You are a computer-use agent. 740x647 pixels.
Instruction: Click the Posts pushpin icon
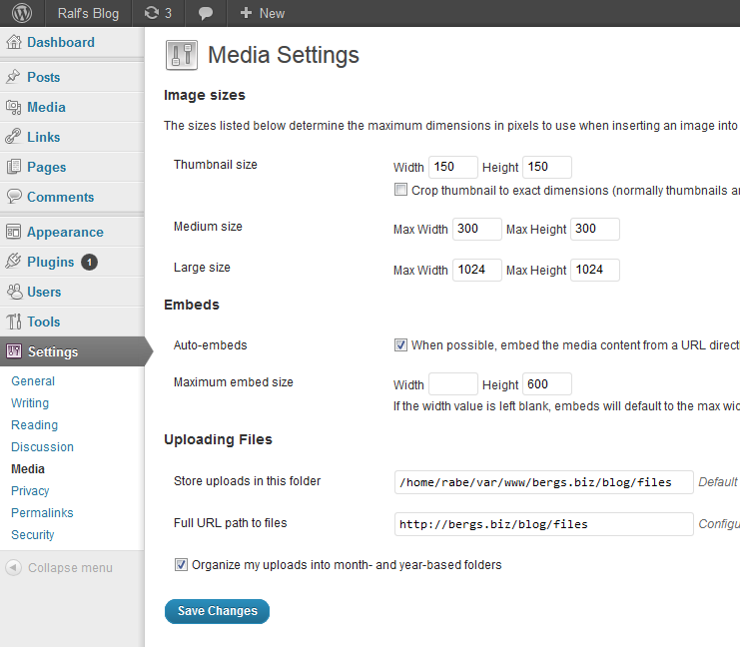point(14,77)
